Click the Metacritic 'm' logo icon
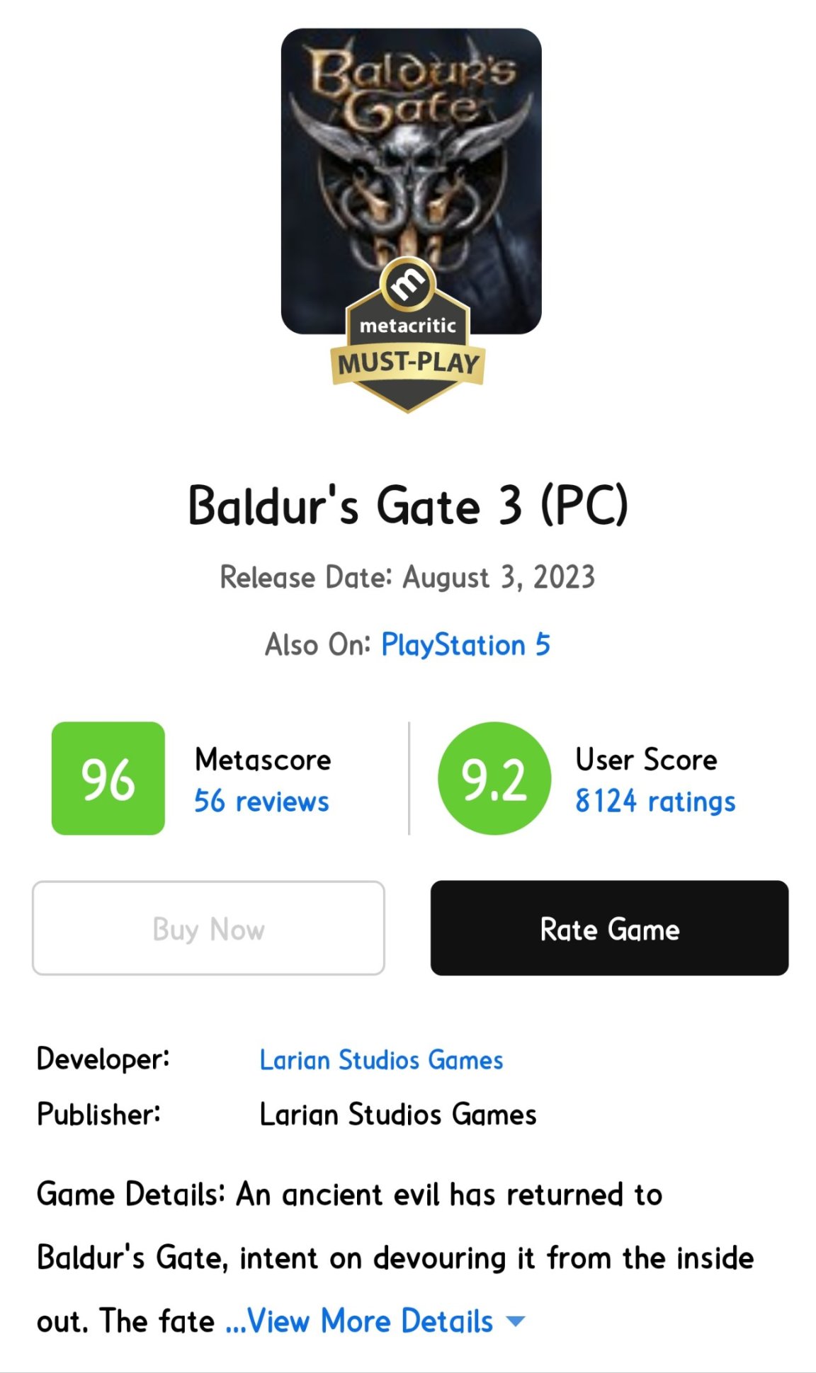 point(408,284)
